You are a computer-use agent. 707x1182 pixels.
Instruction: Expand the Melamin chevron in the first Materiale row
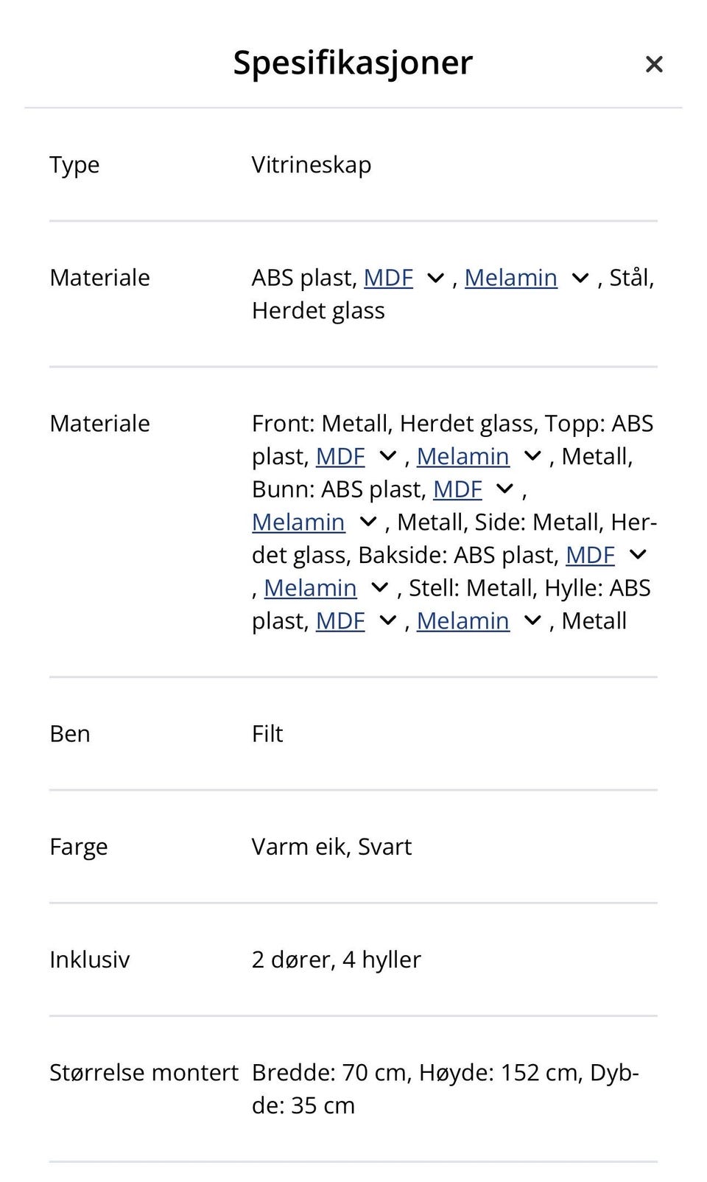[x=580, y=279]
